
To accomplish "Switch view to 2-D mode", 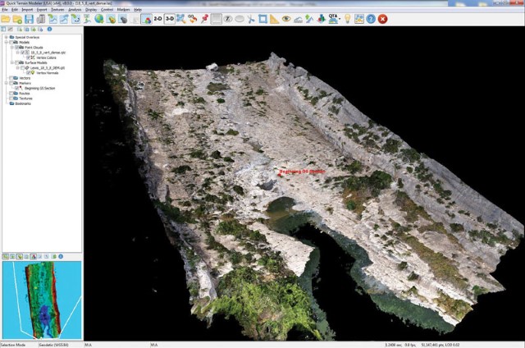I will [158, 18].
